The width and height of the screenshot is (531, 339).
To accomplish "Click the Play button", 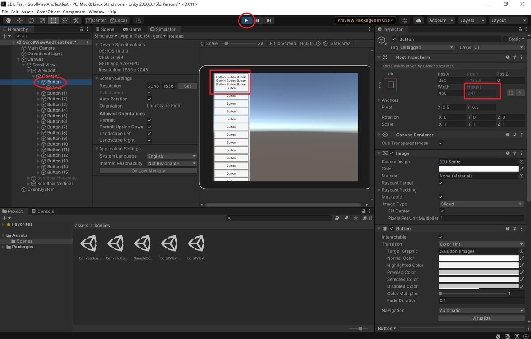I will [x=246, y=20].
